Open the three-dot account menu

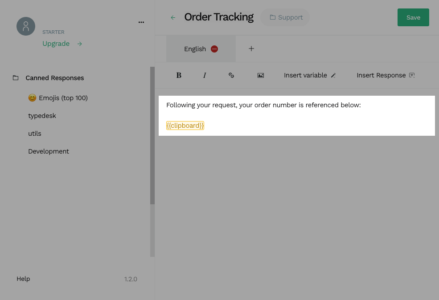click(x=141, y=22)
